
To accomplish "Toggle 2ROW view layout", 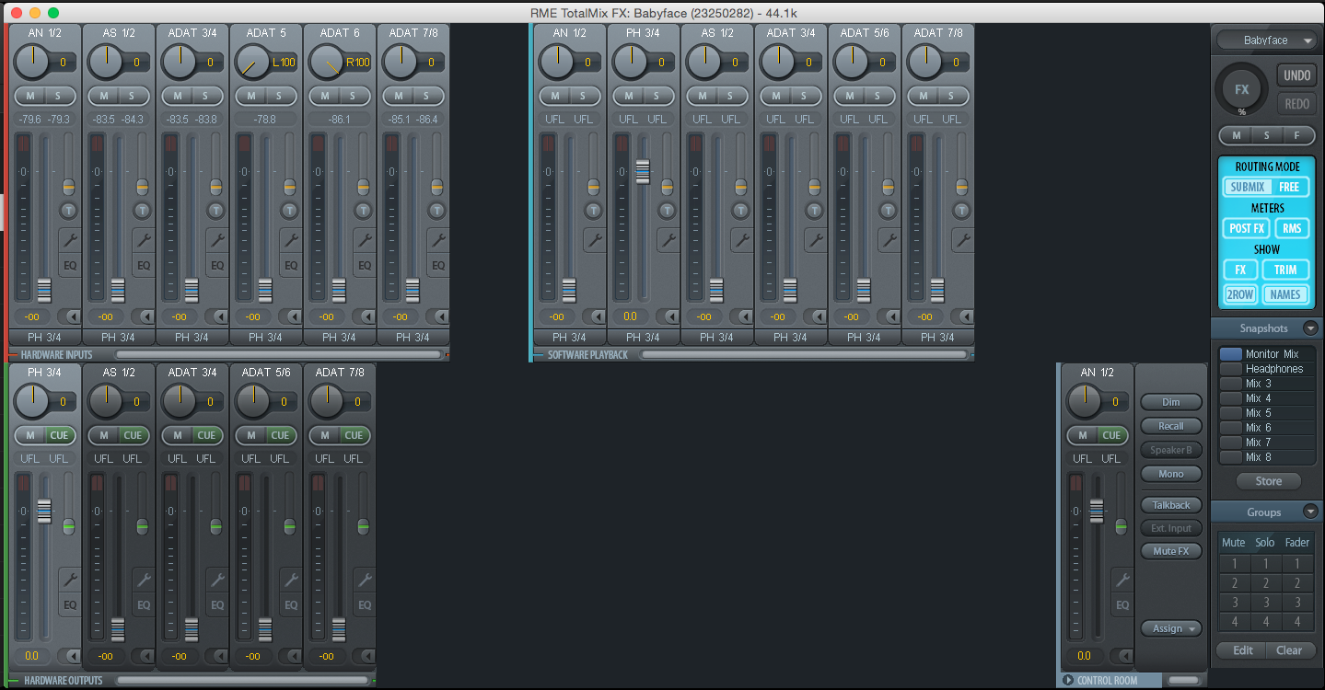I will tap(1240, 294).
